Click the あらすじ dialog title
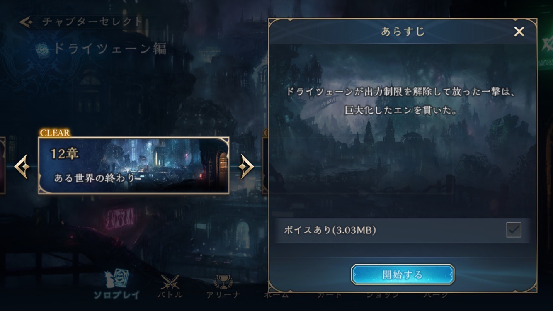Viewport: 553px width, 311px height. pos(403,32)
